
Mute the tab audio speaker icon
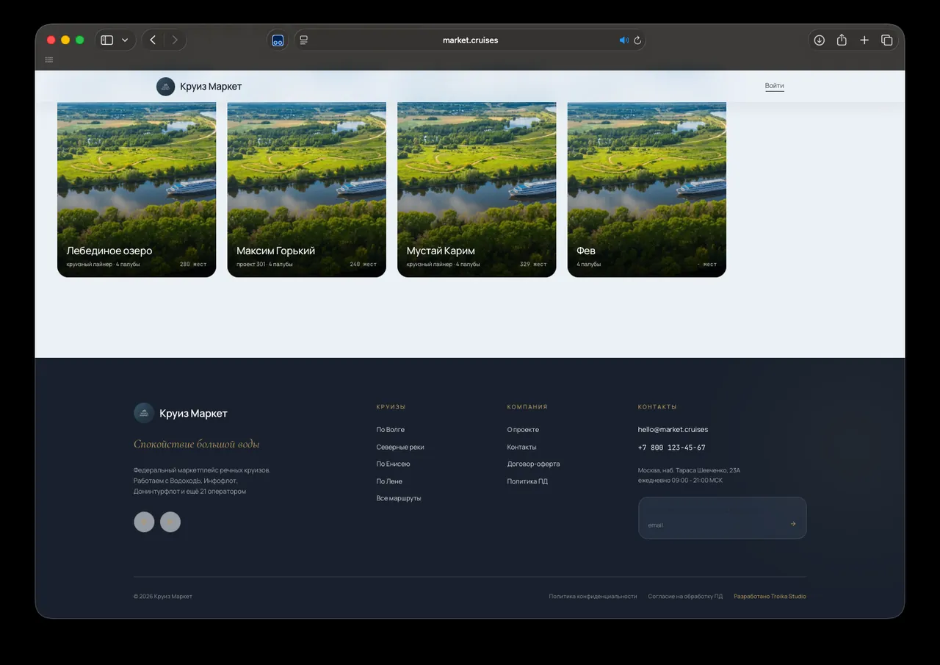coord(624,40)
